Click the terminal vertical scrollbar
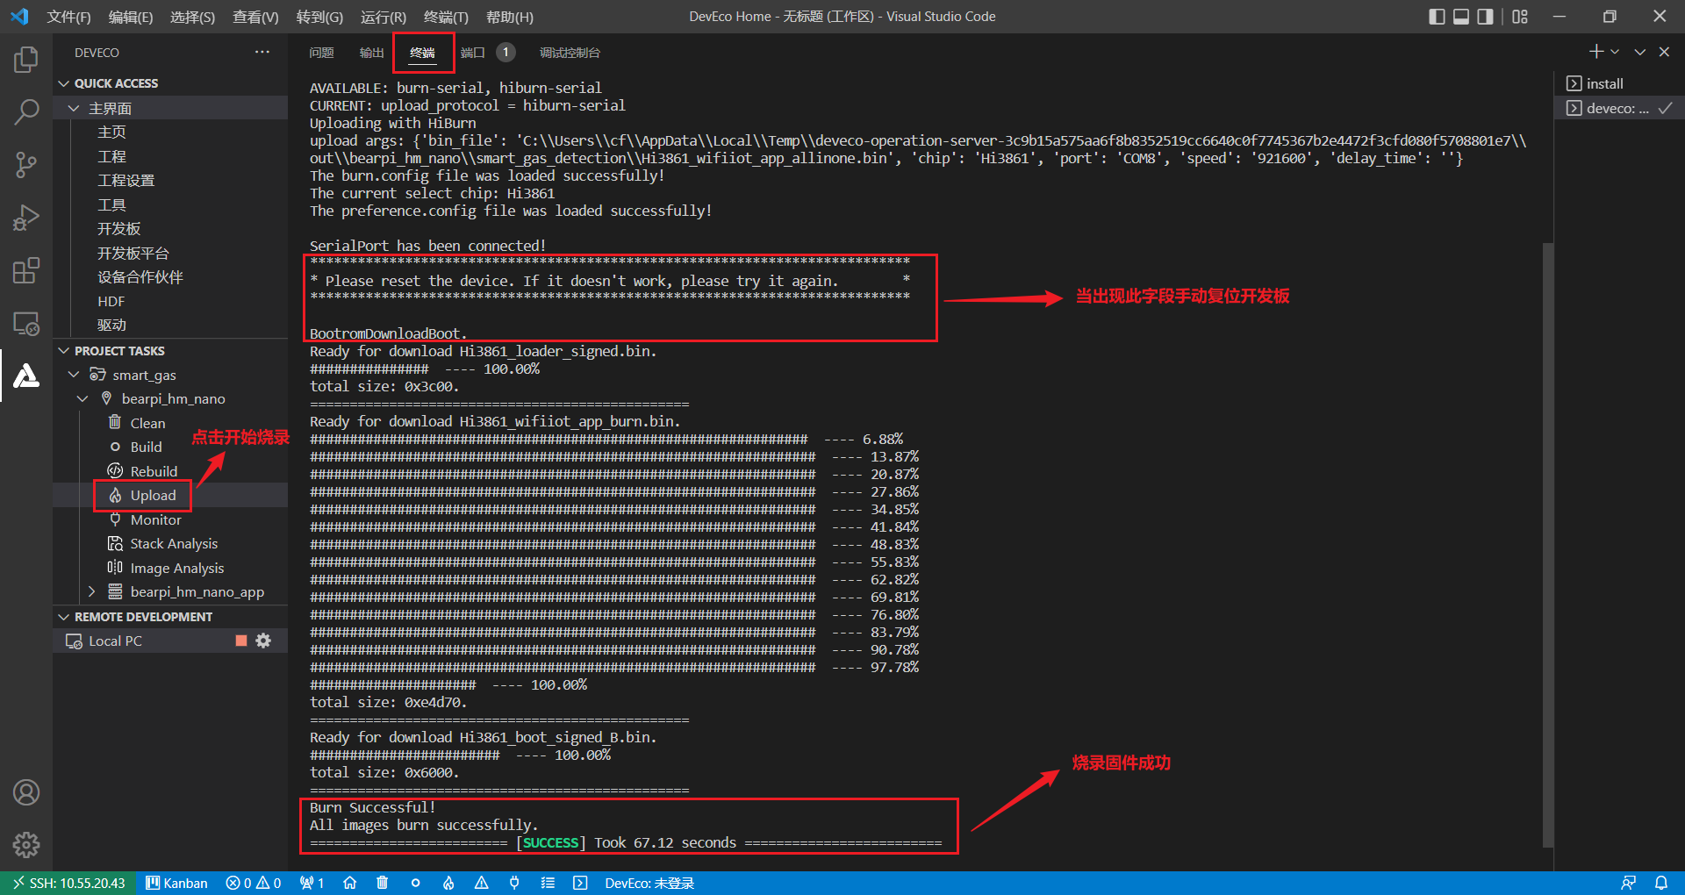Image resolution: width=1685 pixels, height=895 pixels. click(1548, 544)
